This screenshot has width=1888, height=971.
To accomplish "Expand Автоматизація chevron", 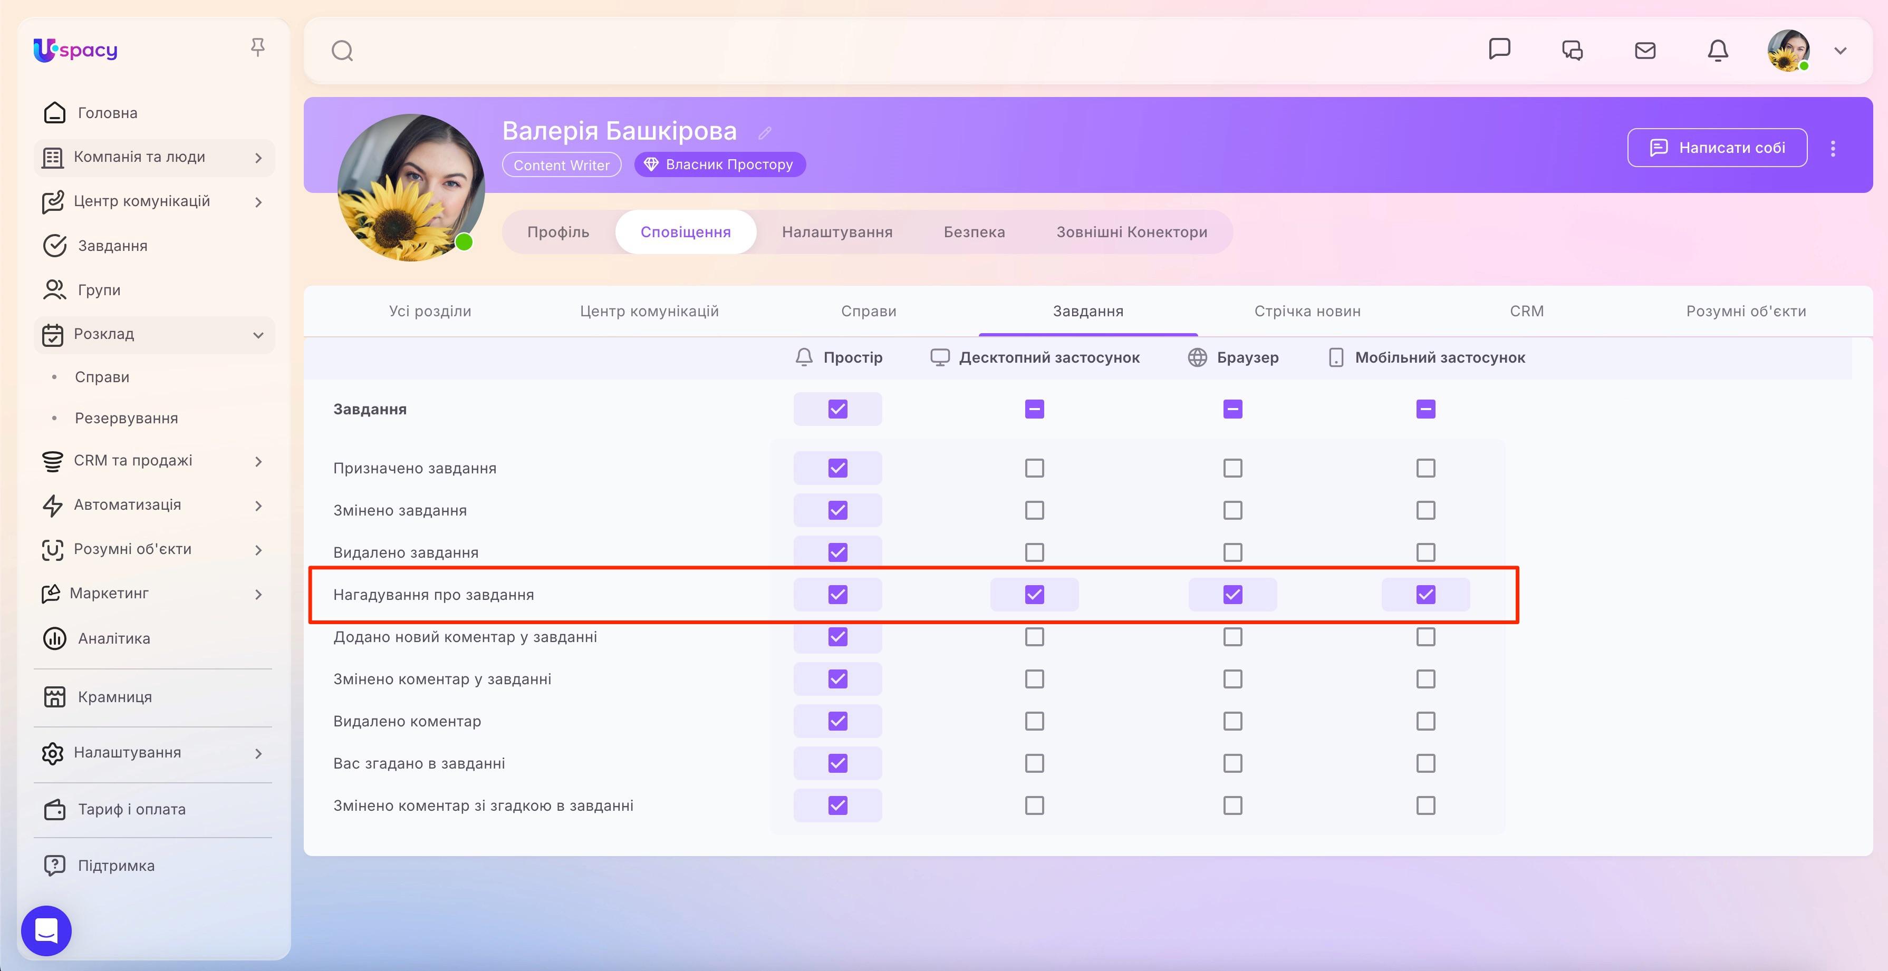I will 258,506.
